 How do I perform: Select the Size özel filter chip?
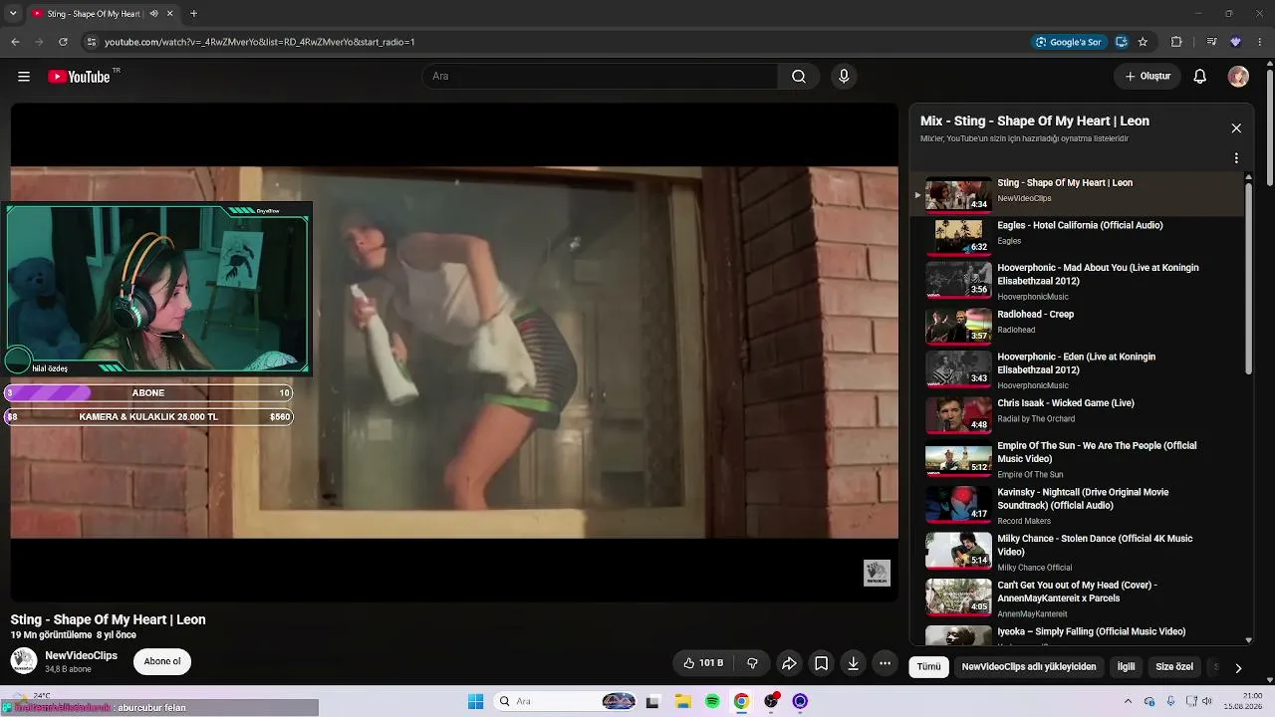point(1174,667)
